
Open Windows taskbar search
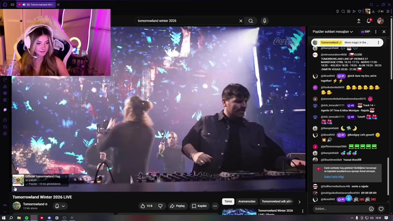[x=11, y=218]
